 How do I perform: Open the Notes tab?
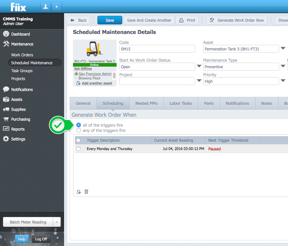(x=267, y=103)
